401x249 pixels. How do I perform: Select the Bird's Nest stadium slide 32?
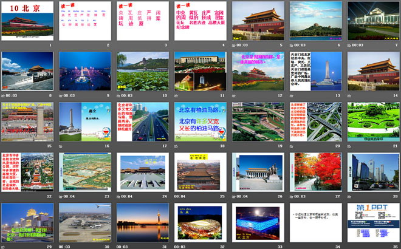coord(200,222)
